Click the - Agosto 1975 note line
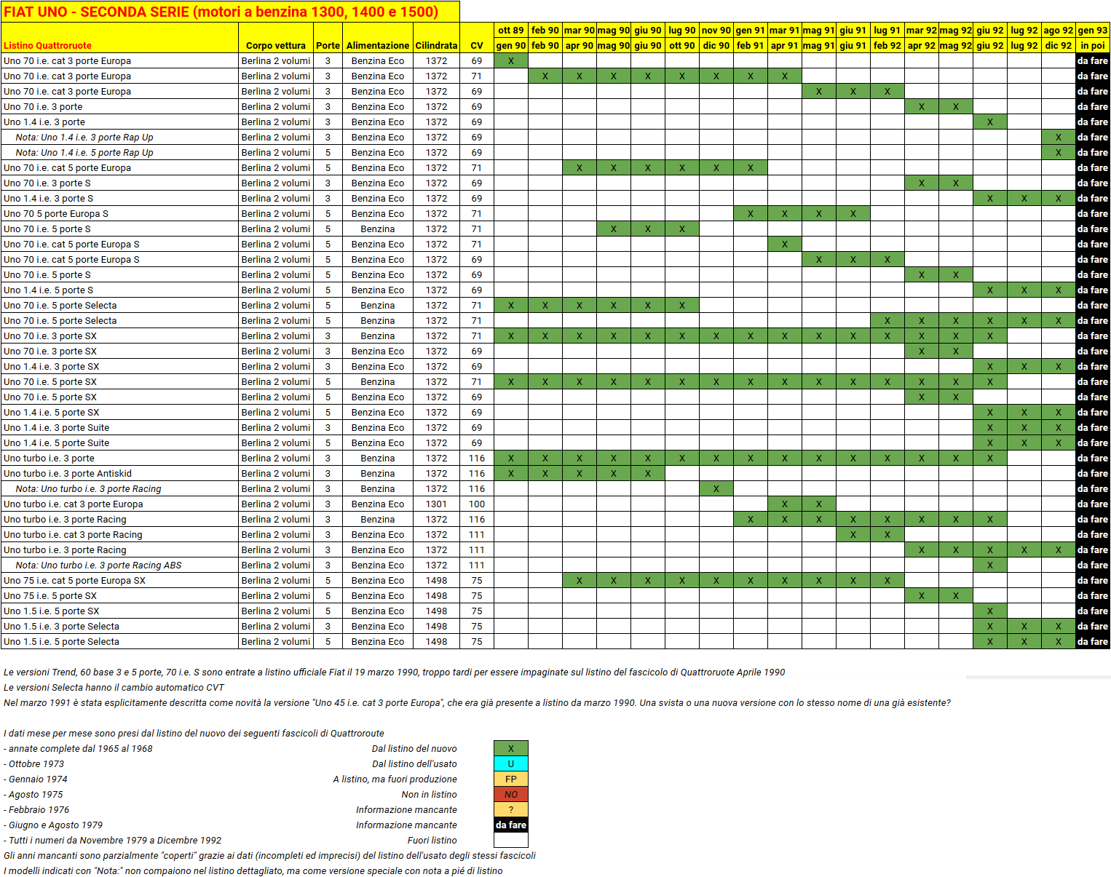This screenshot has height=877, width=1111. point(33,794)
